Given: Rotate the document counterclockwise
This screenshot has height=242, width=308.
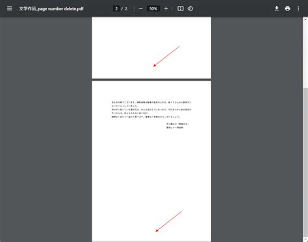Looking at the screenshot, I should click(x=190, y=8).
